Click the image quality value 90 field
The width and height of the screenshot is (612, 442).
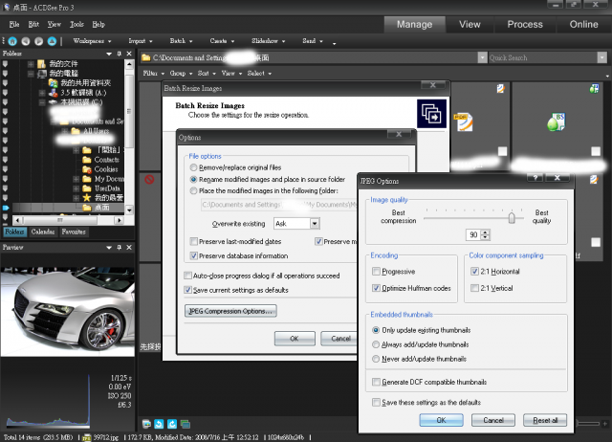(x=473, y=234)
